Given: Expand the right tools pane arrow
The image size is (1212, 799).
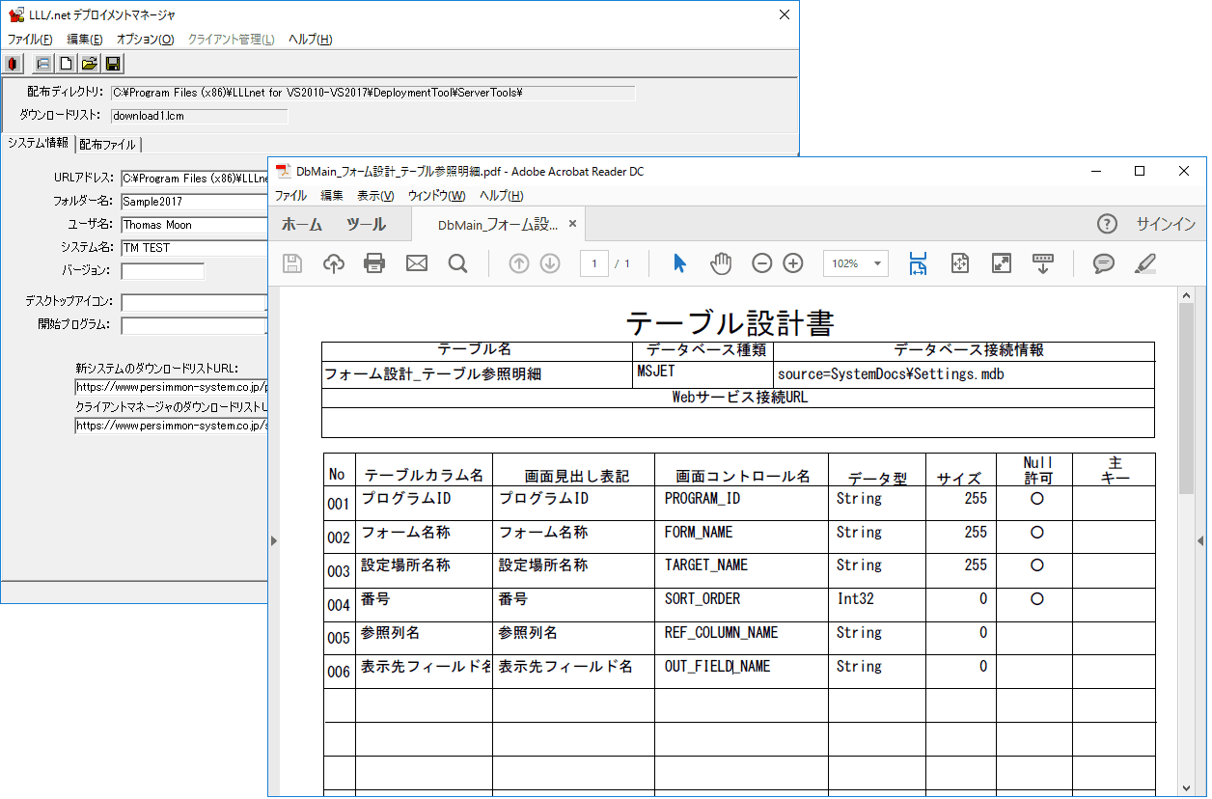Looking at the screenshot, I should point(1201,541).
